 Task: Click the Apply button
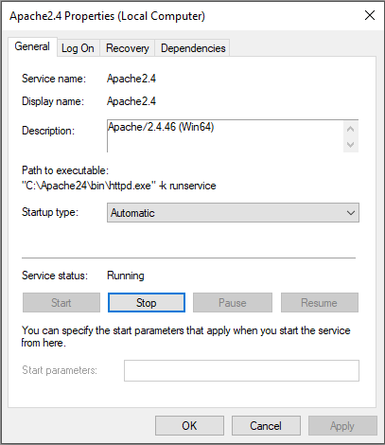[x=342, y=426]
